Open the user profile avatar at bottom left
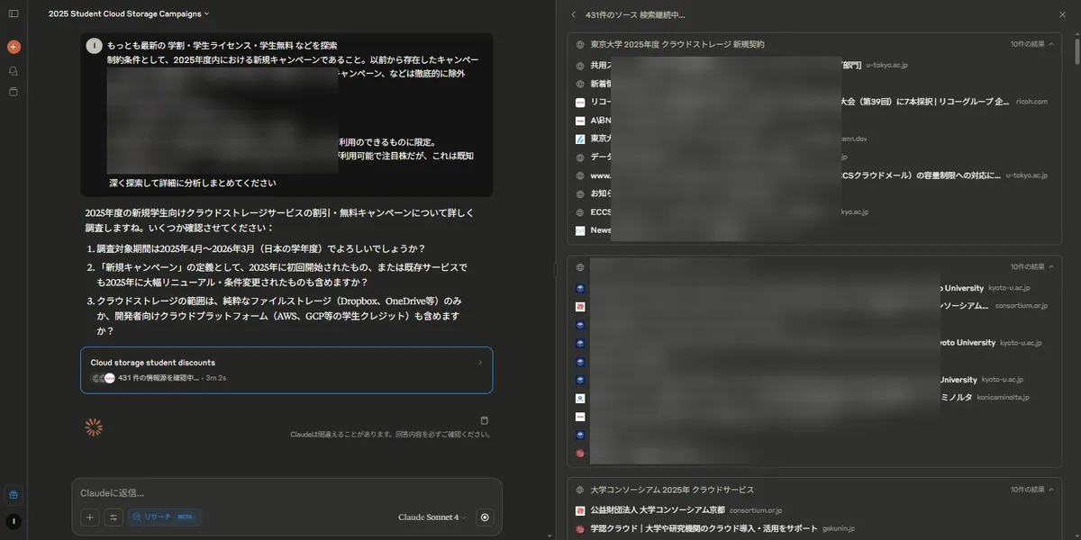 pos(14,521)
